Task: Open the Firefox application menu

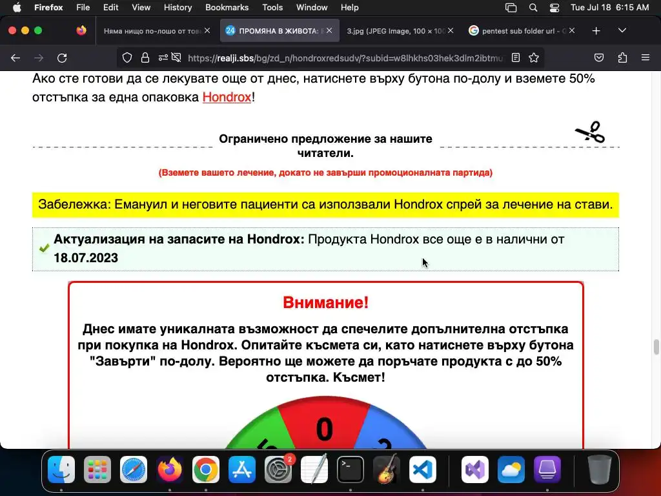Action: pos(48,8)
